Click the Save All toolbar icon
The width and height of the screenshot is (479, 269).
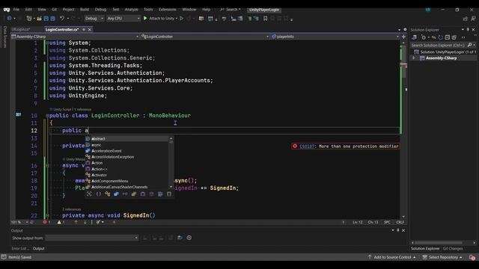(x=52, y=19)
